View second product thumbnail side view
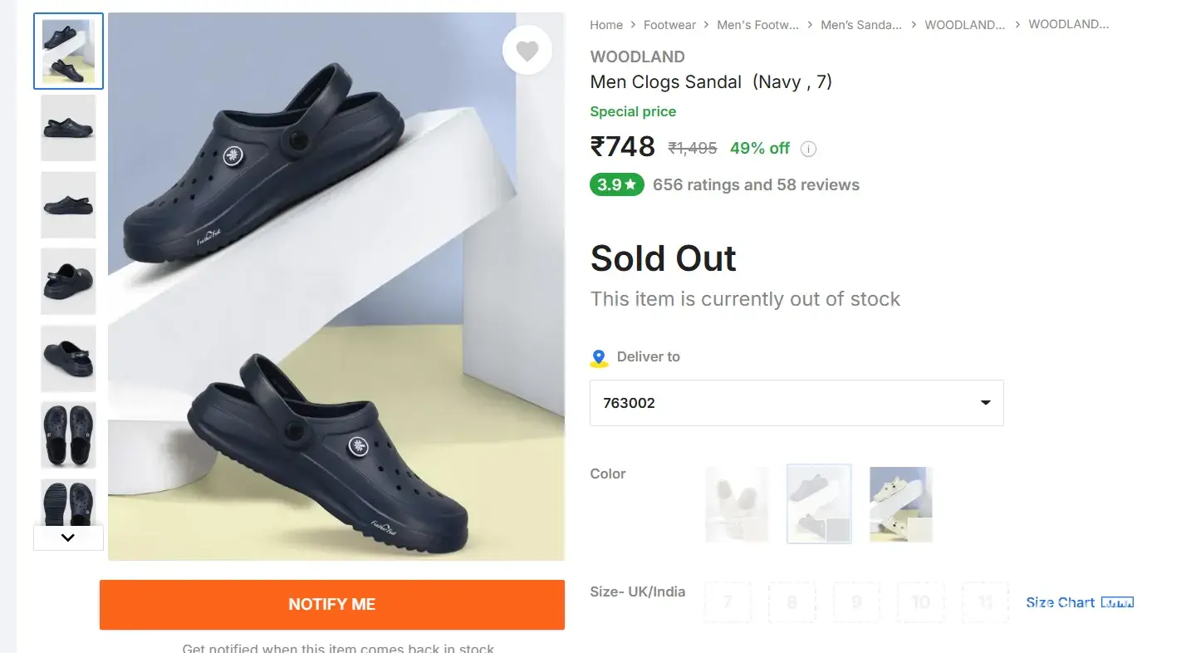The image size is (1186, 653). tap(68, 128)
